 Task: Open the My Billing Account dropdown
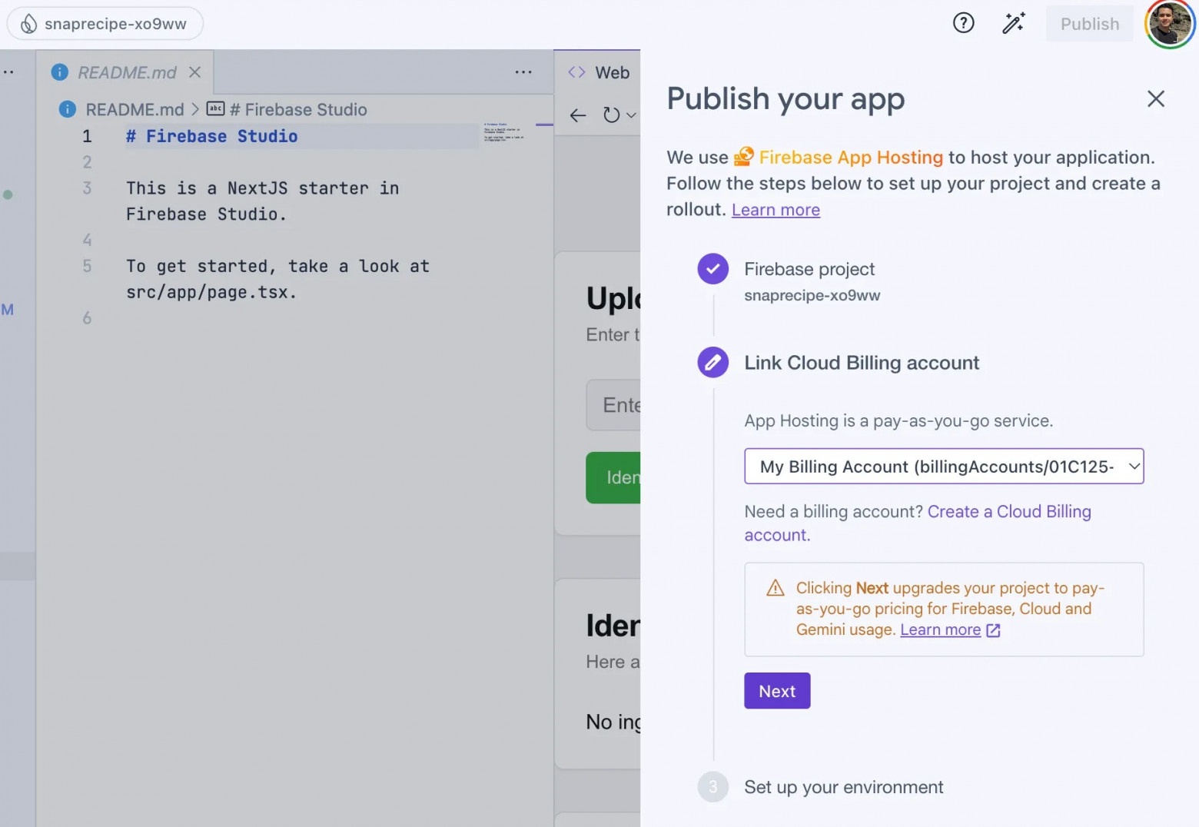(943, 467)
